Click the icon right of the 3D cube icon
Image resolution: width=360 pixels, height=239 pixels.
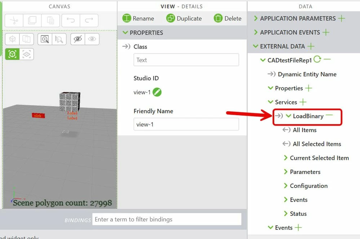(27, 39)
